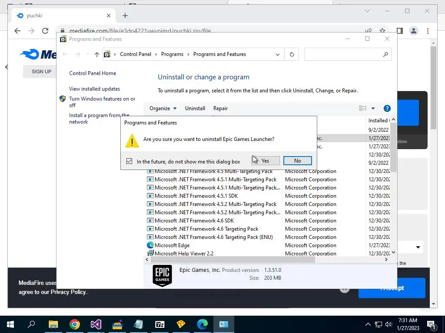The width and height of the screenshot is (445, 333).
Task: Open File Explorer from the taskbar
Action: click(53, 324)
